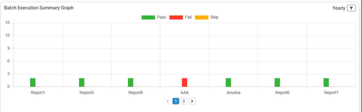Click the orange Skip color swatch

click(x=202, y=17)
